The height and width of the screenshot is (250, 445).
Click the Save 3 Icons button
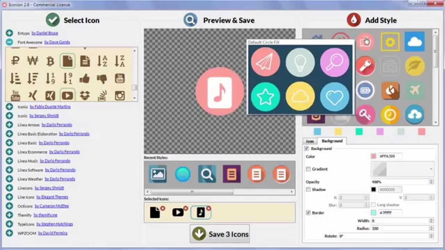click(220, 234)
